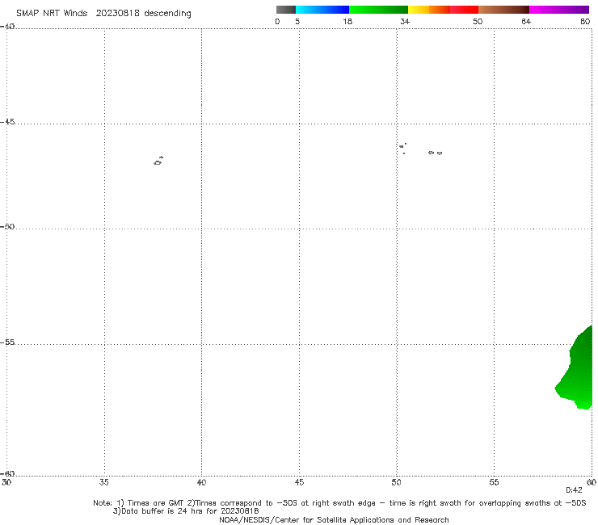
Task: Click the longitude axis label "55"
Action: [494, 482]
